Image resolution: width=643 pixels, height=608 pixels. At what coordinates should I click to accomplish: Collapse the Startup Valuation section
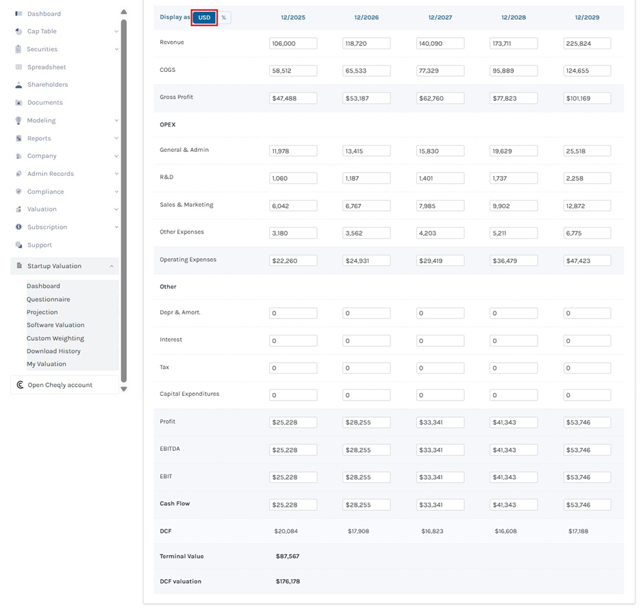112,266
